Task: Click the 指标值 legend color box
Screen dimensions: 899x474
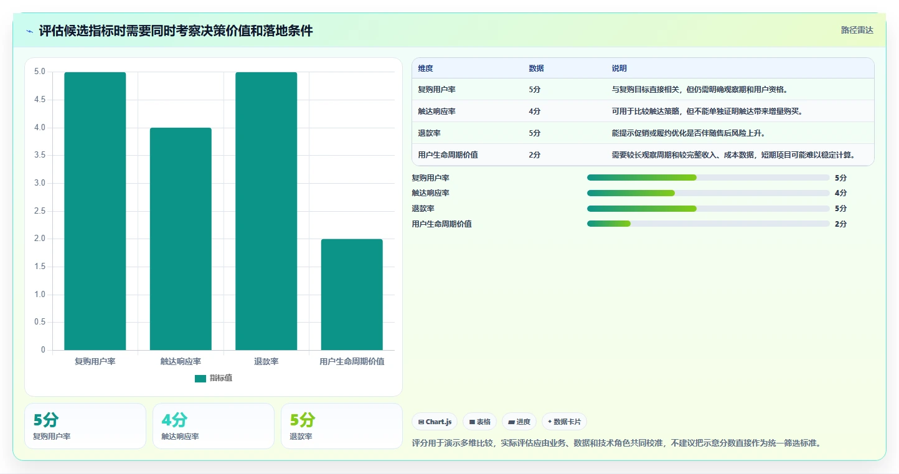Action: click(200, 378)
